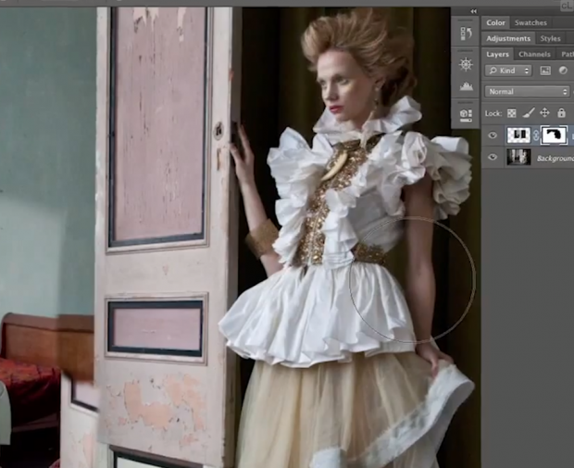Viewport: 574px width, 468px height.
Task: Filter layers for pixel layers
Action: tap(545, 70)
